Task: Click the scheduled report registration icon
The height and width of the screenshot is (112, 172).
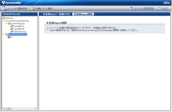Action: coord(33,8)
